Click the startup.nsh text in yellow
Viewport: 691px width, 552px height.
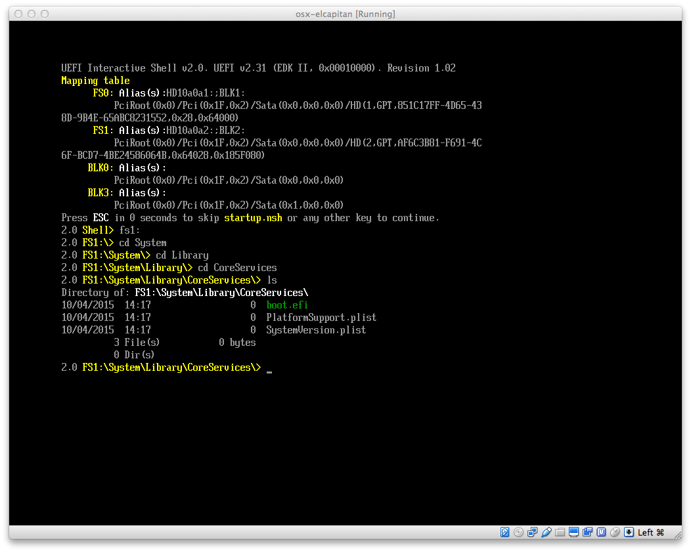click(253, 218)
